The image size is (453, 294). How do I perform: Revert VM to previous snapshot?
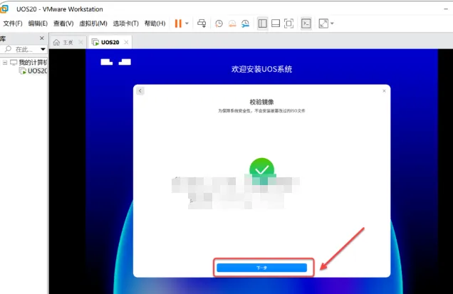232,23
